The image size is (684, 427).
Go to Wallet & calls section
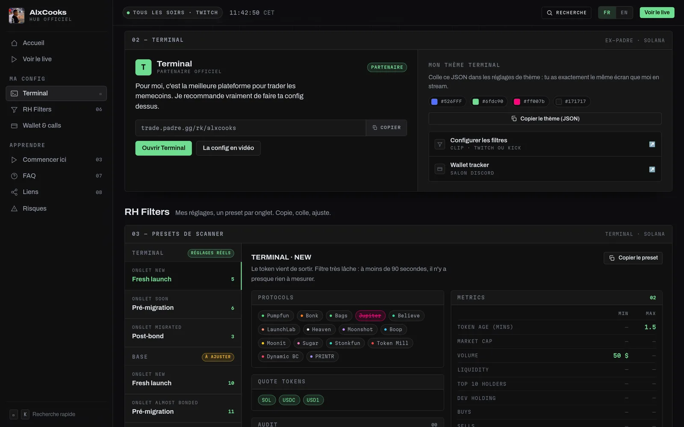click(x=56, y=126)
